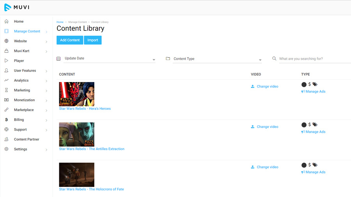Click the Import button

pyautogui.click(x=93, y=40)
